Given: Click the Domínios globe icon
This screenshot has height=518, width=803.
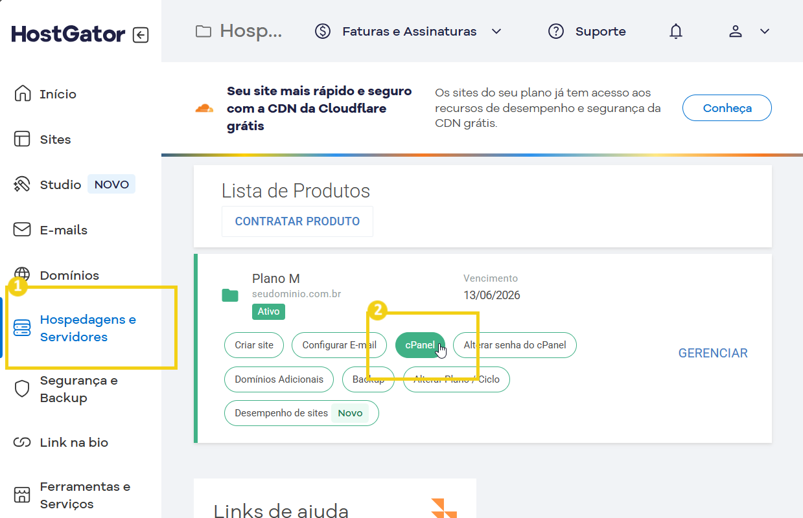Looking at the screenshot, I should click(x=23, y=275).
